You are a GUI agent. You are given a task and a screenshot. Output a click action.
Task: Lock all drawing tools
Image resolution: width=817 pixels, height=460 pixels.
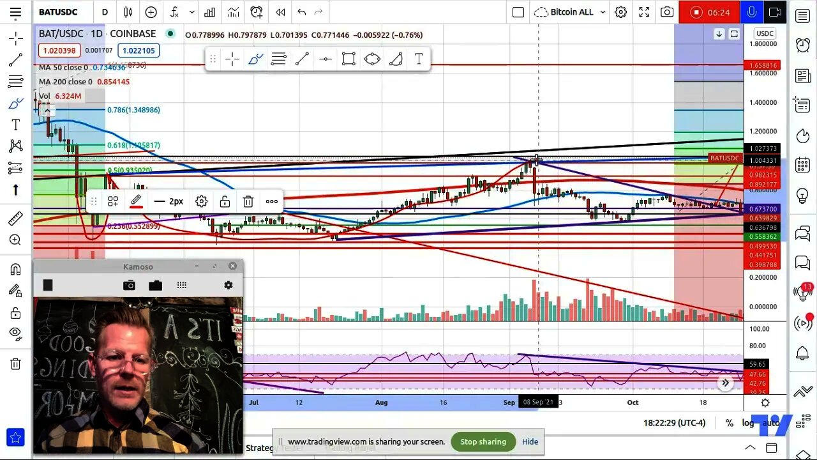pos(15,313)
